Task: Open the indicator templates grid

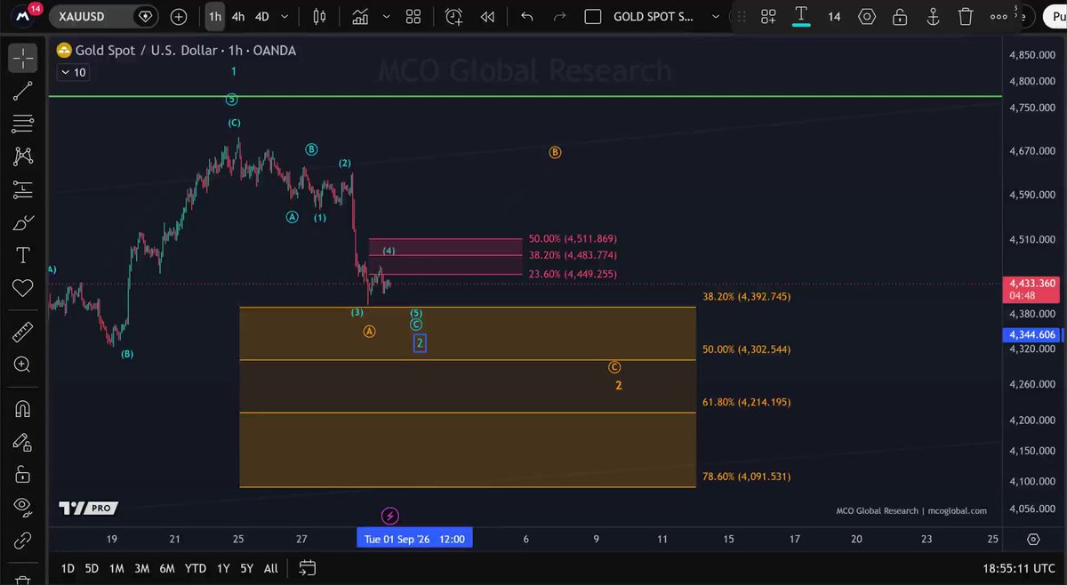Action: tap(413, 16)
